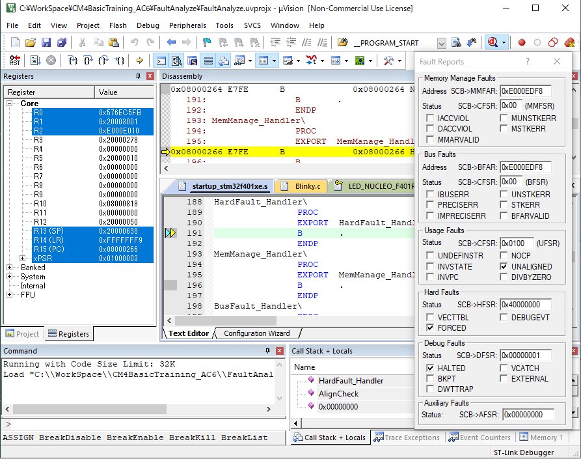
Task: Check the BFARVALID checkbox
Action: tap(504, 216)
